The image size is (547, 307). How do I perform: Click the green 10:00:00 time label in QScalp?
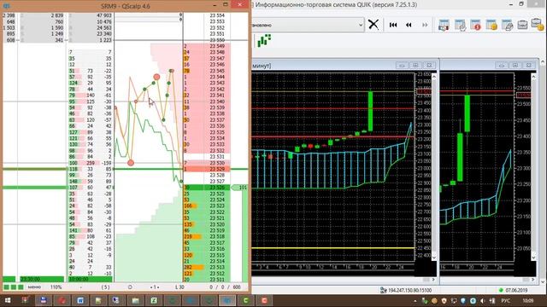(90, 279)
